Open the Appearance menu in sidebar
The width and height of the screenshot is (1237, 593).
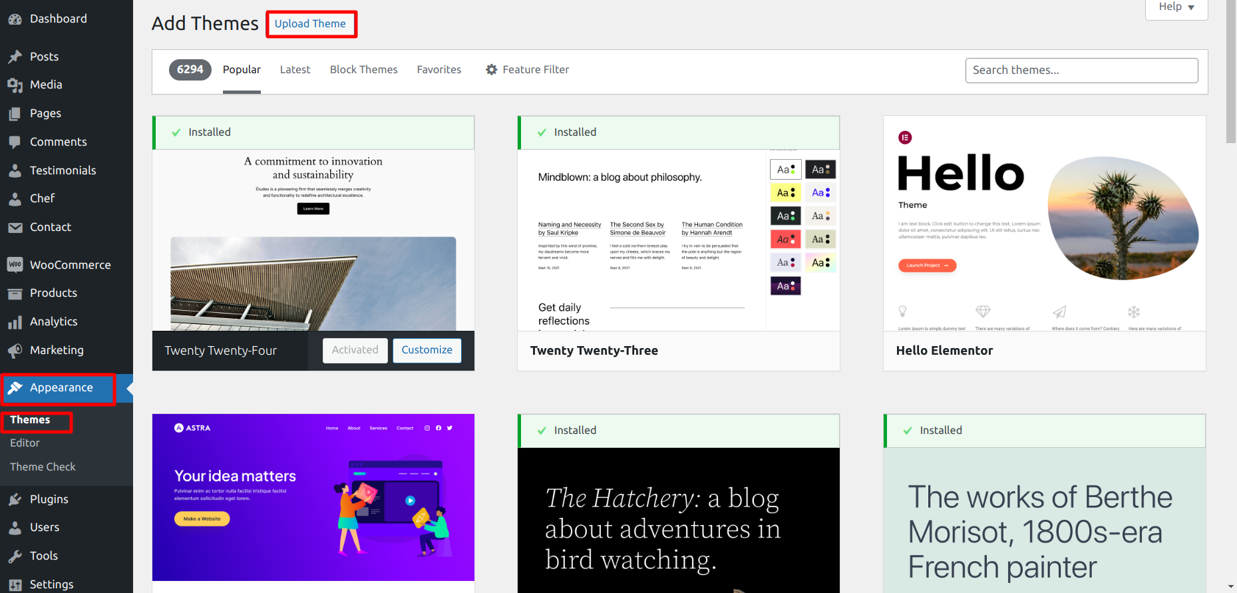click(61, 388)
